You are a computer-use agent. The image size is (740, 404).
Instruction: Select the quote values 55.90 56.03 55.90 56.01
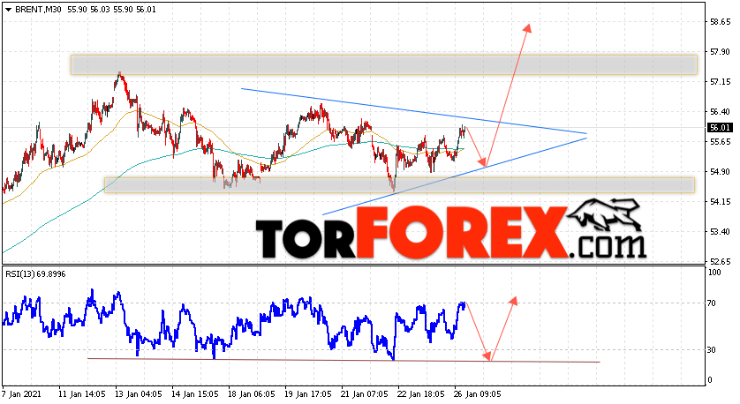[x=111, y=10]
